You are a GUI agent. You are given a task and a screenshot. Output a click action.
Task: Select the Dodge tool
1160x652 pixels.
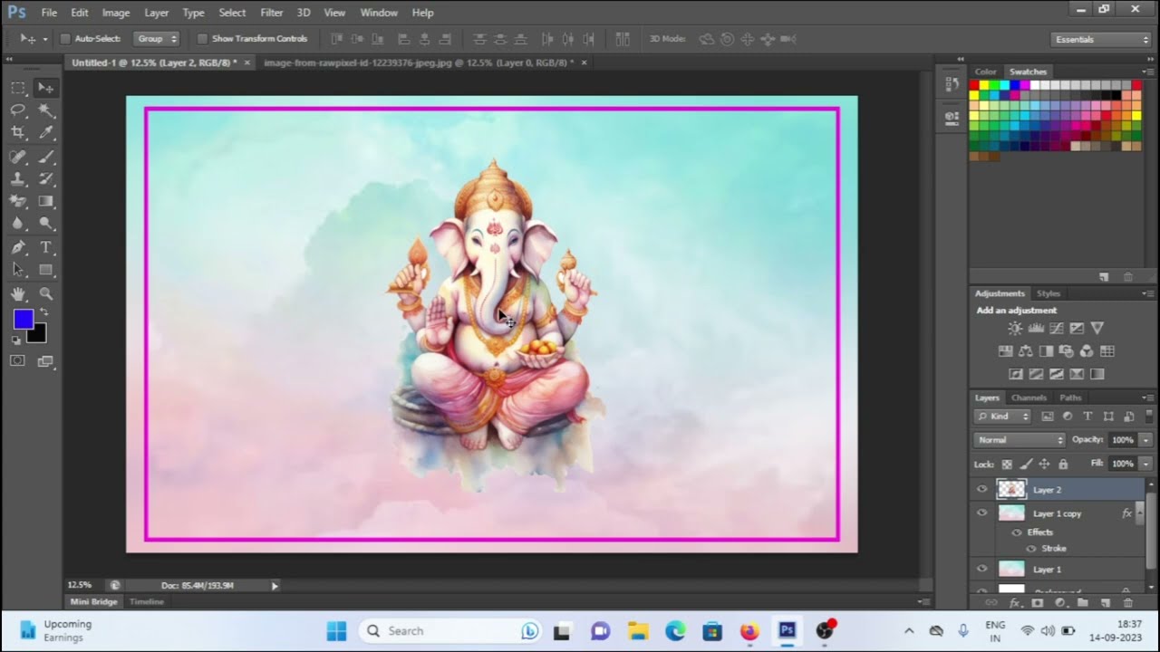coord(45,224)
